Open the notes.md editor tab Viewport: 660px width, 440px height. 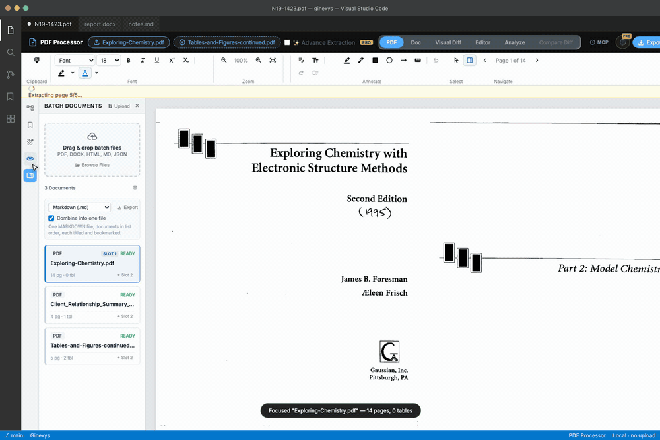tap(141, 24)
